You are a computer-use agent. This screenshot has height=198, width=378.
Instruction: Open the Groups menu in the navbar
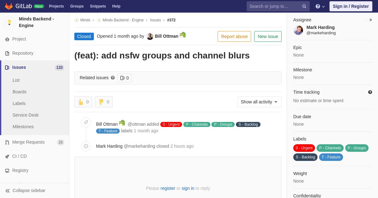(77, 6)
